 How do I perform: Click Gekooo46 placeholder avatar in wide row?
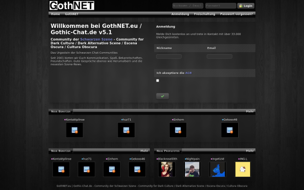pos(230,130)
